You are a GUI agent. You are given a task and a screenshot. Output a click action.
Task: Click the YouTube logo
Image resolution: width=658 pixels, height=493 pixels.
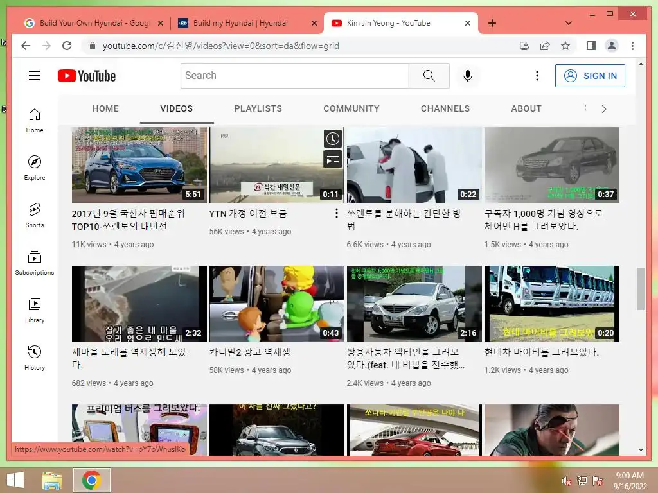pos(87,76)
